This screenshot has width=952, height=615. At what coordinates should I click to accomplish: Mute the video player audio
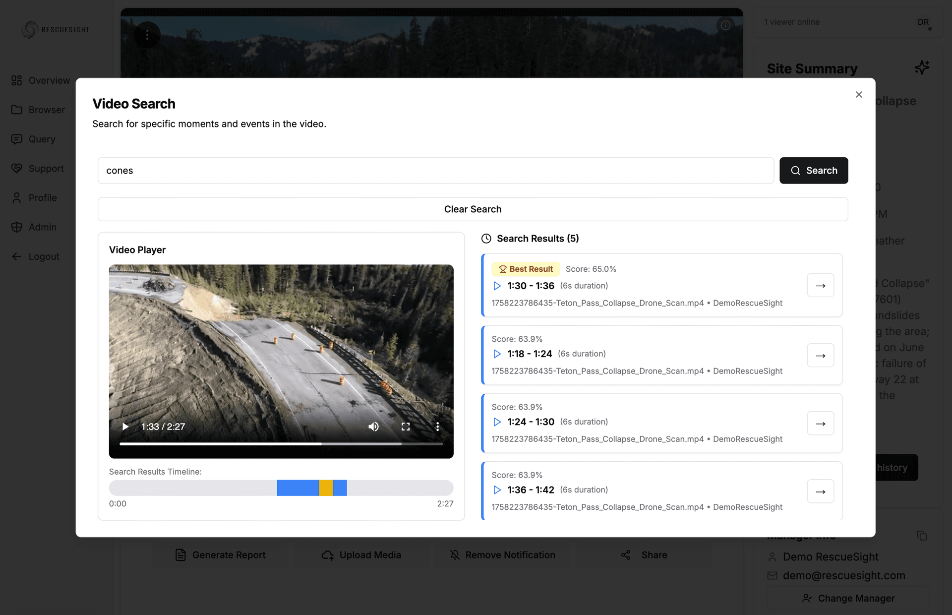pyautogui.click(x=373, y=426)
